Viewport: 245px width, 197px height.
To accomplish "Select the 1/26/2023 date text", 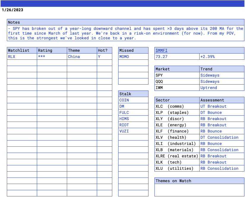I will point(12,10).
